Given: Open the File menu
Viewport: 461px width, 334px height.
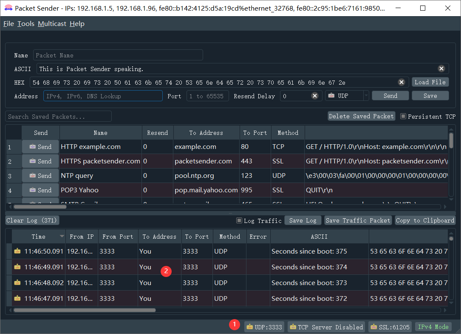Looking at the screenshot, I should 8,23.
